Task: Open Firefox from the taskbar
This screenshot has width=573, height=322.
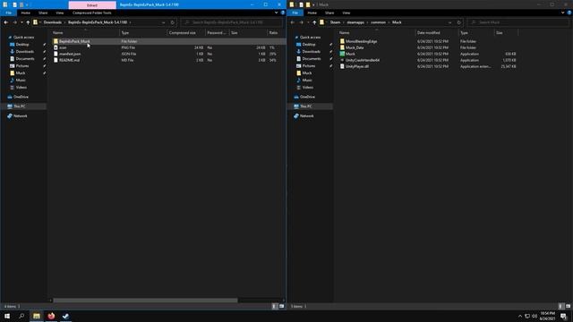Action: pos(51,316)
